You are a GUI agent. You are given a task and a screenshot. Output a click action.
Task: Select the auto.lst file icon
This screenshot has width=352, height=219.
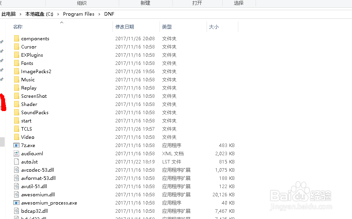(x=16, y=162)
